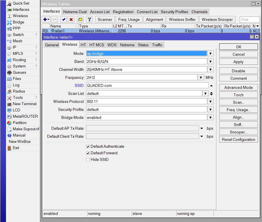Click the Frequency input field
This screenshot has width=262, height=222.
(142, 77)
